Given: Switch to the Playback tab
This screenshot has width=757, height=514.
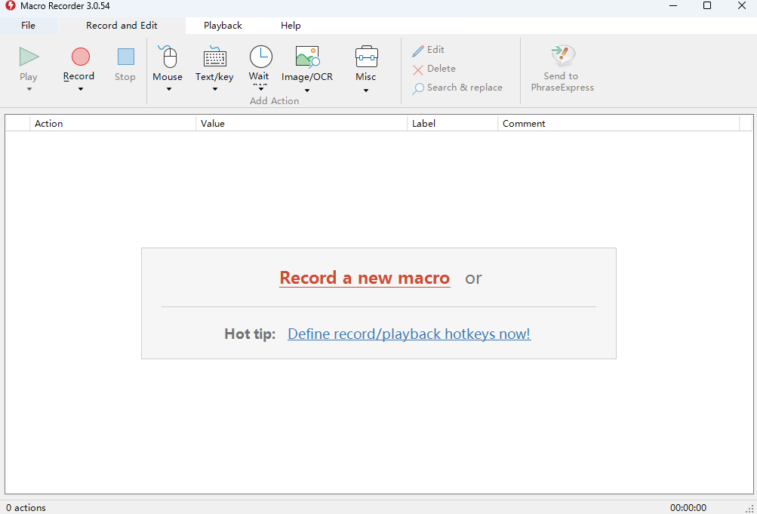Looking at the screenshot, I should pos(223,26).
